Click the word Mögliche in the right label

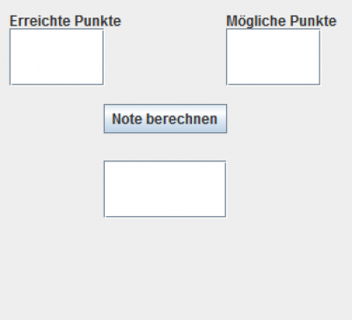click(x=256, y=21)
